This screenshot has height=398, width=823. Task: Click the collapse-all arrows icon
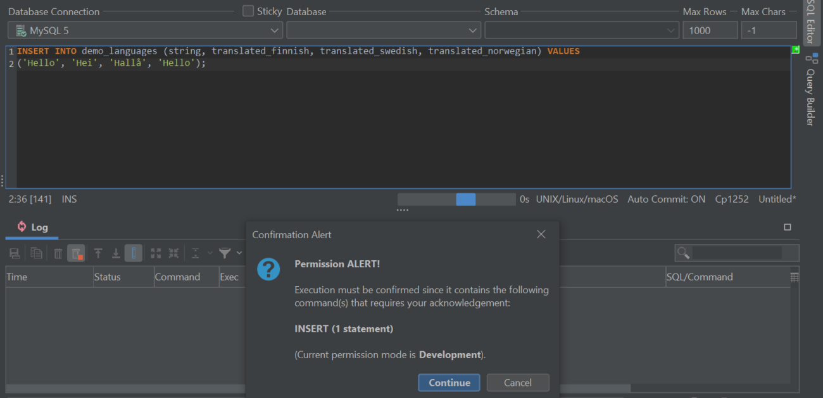pos(173,253)
